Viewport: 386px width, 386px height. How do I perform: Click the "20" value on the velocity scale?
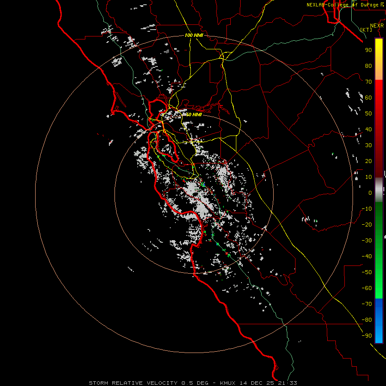pyautogui.click(x=368, y=161)
